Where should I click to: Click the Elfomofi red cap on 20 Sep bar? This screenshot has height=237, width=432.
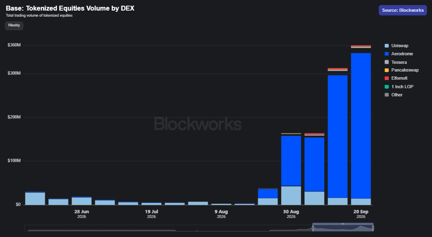[361, 46]
